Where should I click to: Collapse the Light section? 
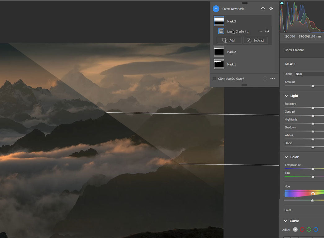click(286, 96)
